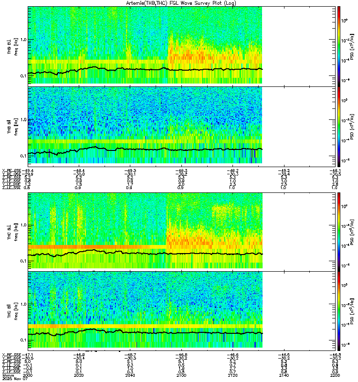The width and height of the screenshot is (358, 382).
Task: Click the 2140 time tick label
Action: tap(284, 375)
